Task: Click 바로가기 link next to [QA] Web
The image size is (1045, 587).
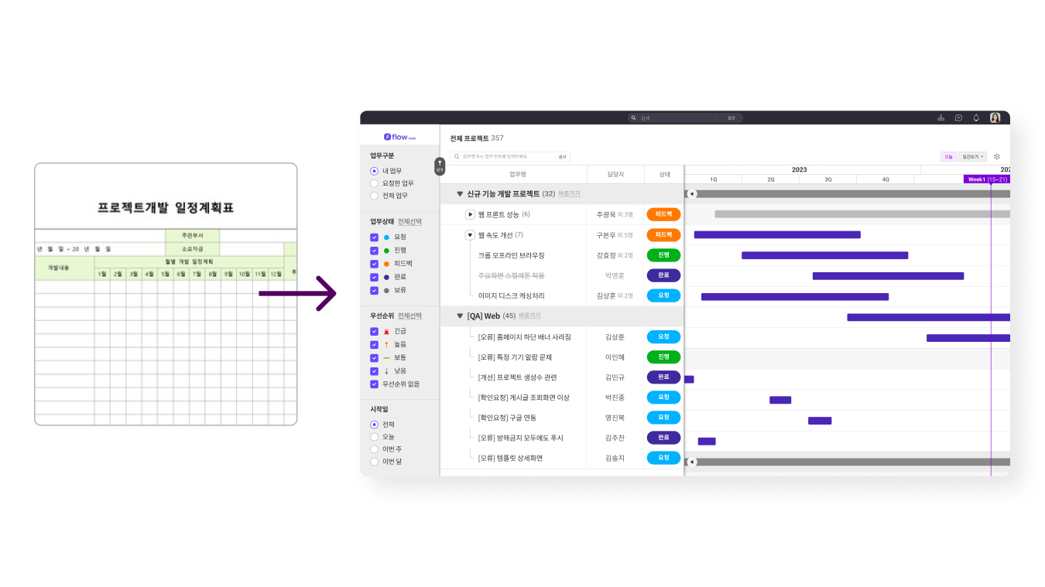Action: (529, 316)
